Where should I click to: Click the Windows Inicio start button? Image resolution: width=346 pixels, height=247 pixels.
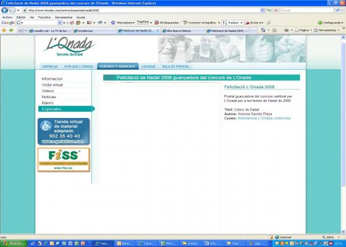[13, 243]
